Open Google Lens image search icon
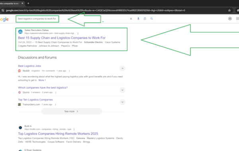This screenshot has height=151, width=239. (x=145, y=19)
